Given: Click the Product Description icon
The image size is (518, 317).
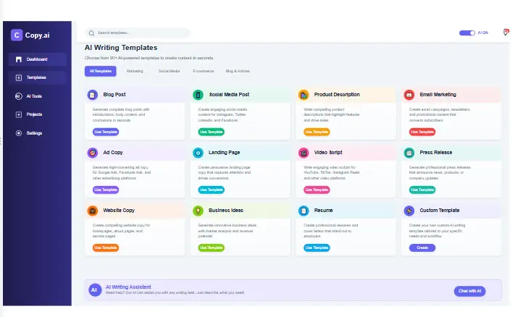Looking at the screenshot, I should tap(304, 95).
